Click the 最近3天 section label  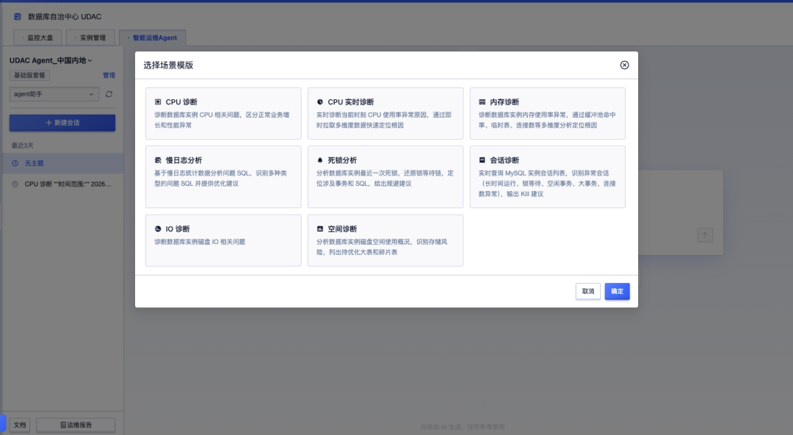point(23,145)
